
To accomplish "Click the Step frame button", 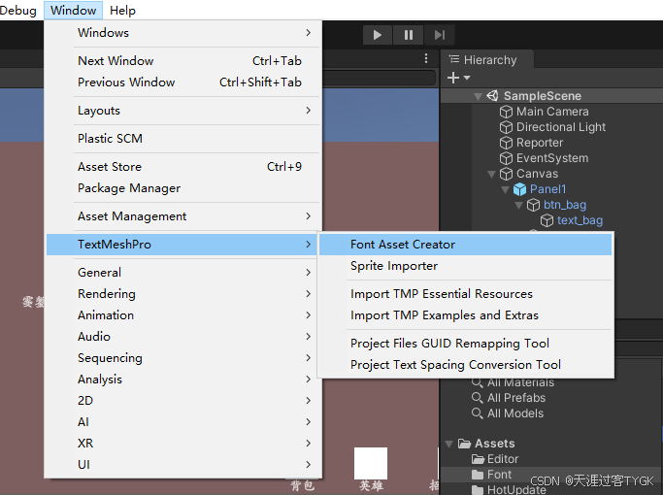I will point(440,35).
